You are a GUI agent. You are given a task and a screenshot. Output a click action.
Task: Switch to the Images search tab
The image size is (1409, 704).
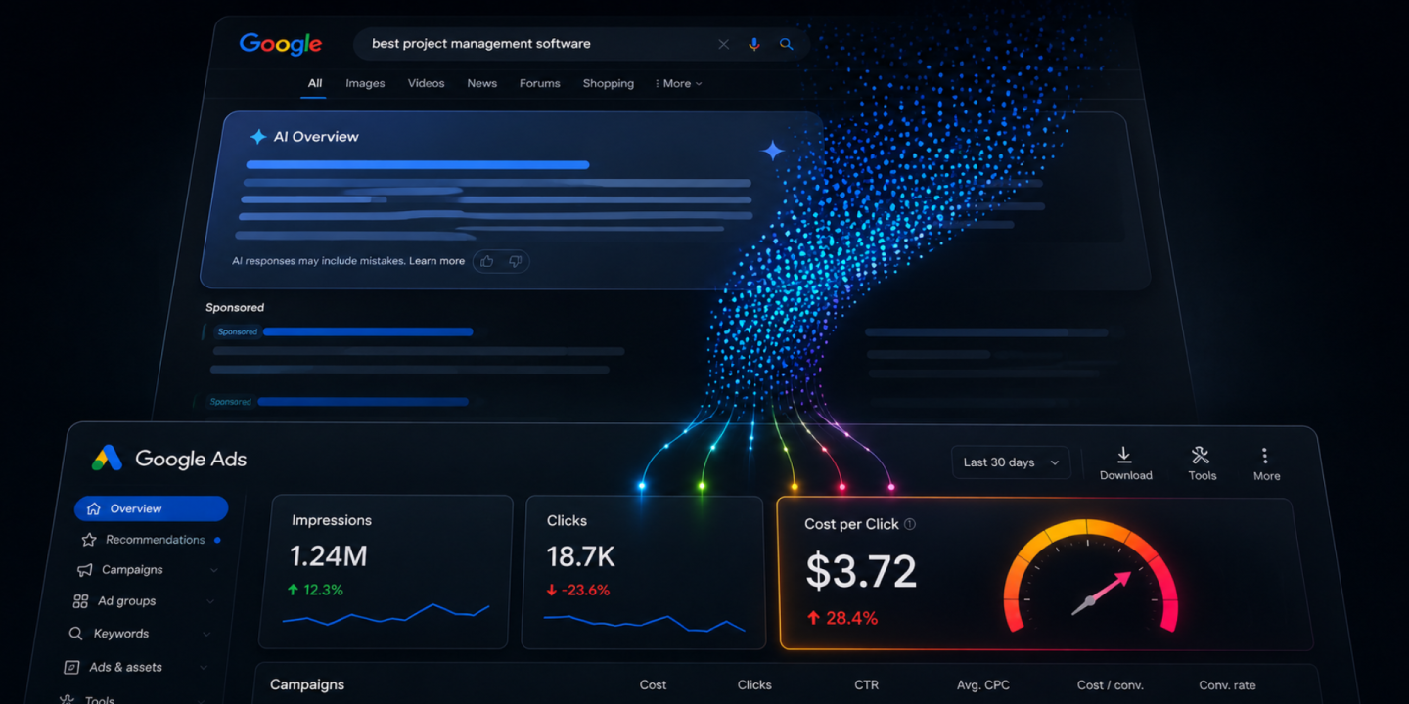coord(365,84)
